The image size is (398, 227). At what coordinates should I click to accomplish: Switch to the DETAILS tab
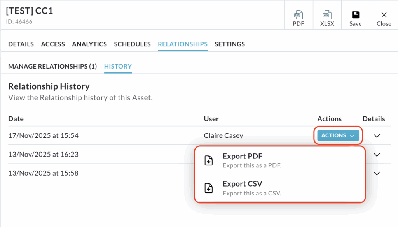pyautogui.click(x=21, y=44)
